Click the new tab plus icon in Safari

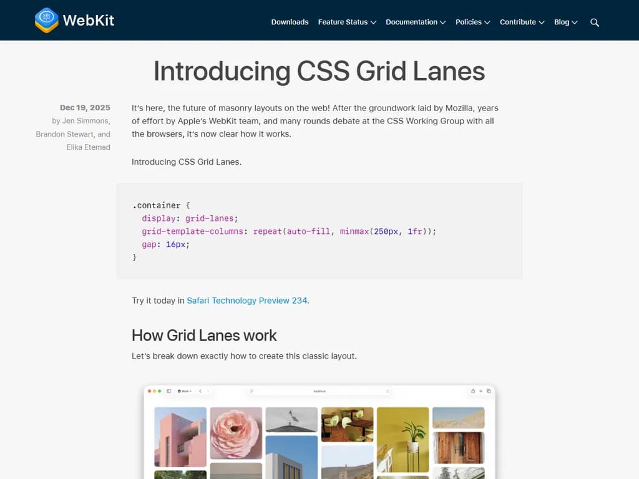tap(479, 390)
